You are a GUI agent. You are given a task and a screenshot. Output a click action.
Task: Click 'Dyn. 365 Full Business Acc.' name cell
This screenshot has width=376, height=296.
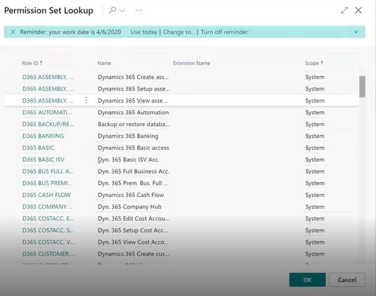(x=133, y=171)
